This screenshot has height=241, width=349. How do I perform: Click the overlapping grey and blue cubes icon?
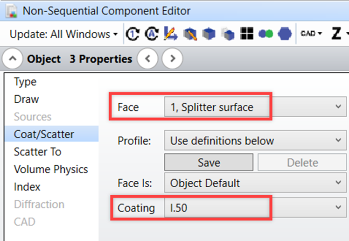[x=228, y=34]
